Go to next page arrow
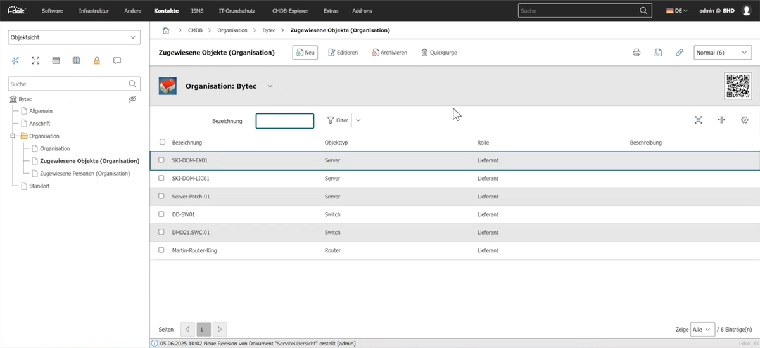 [219, 330]
